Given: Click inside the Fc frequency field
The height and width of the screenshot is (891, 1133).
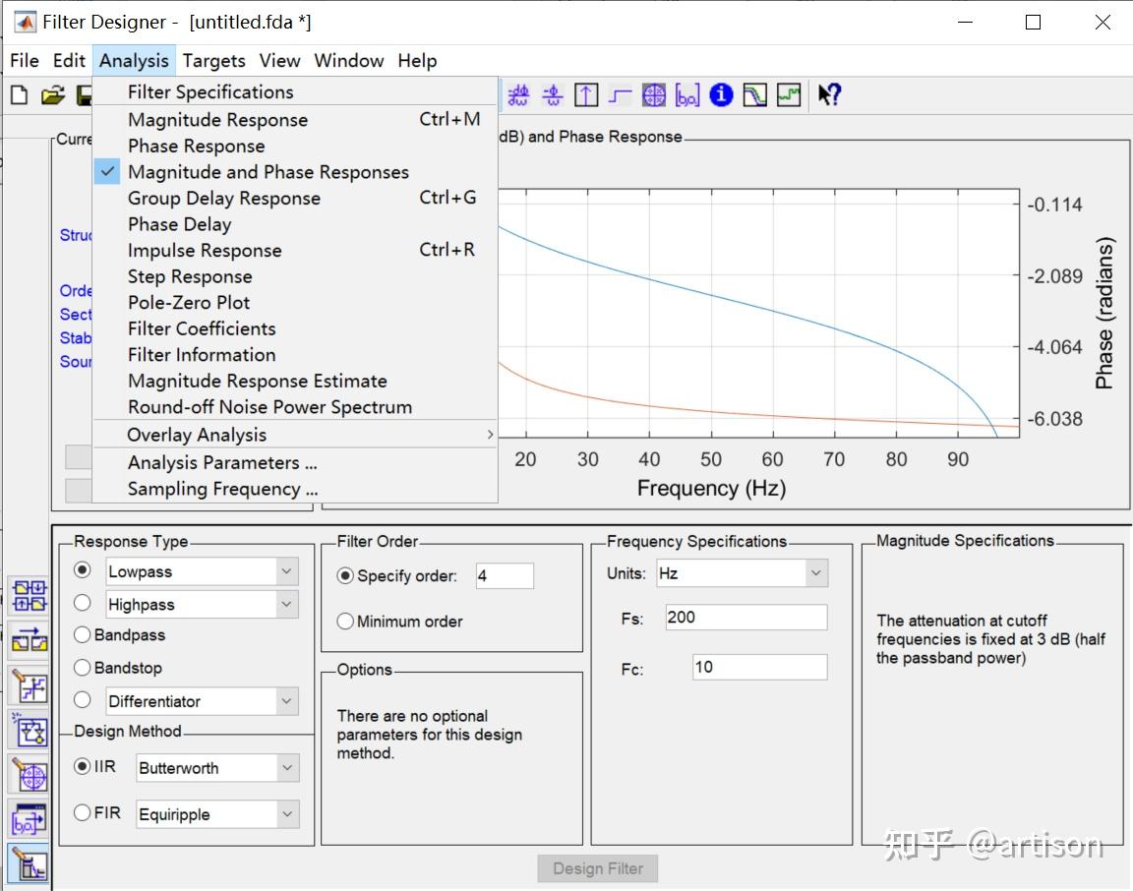Looking at the screenshot, I should (757, 667).
